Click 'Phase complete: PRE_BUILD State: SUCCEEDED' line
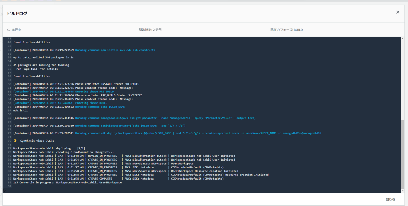The height and width of the screenshot is (206, 408). (78, 95)
